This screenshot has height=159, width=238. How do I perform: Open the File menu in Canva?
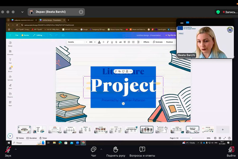pyautogui.click(x=17, y=35)
